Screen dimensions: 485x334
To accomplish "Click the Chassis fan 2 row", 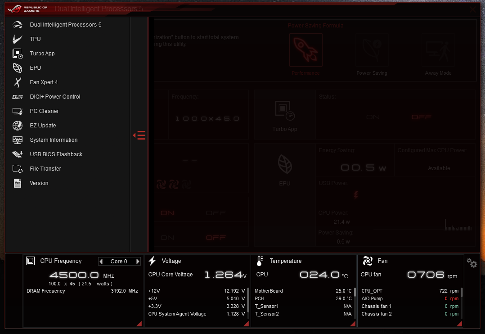I will (410, 314).
